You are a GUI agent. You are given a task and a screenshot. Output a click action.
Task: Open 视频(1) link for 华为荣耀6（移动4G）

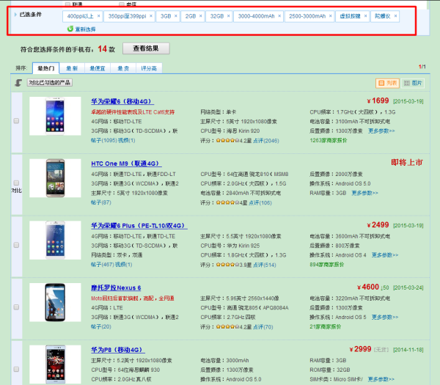127,140
